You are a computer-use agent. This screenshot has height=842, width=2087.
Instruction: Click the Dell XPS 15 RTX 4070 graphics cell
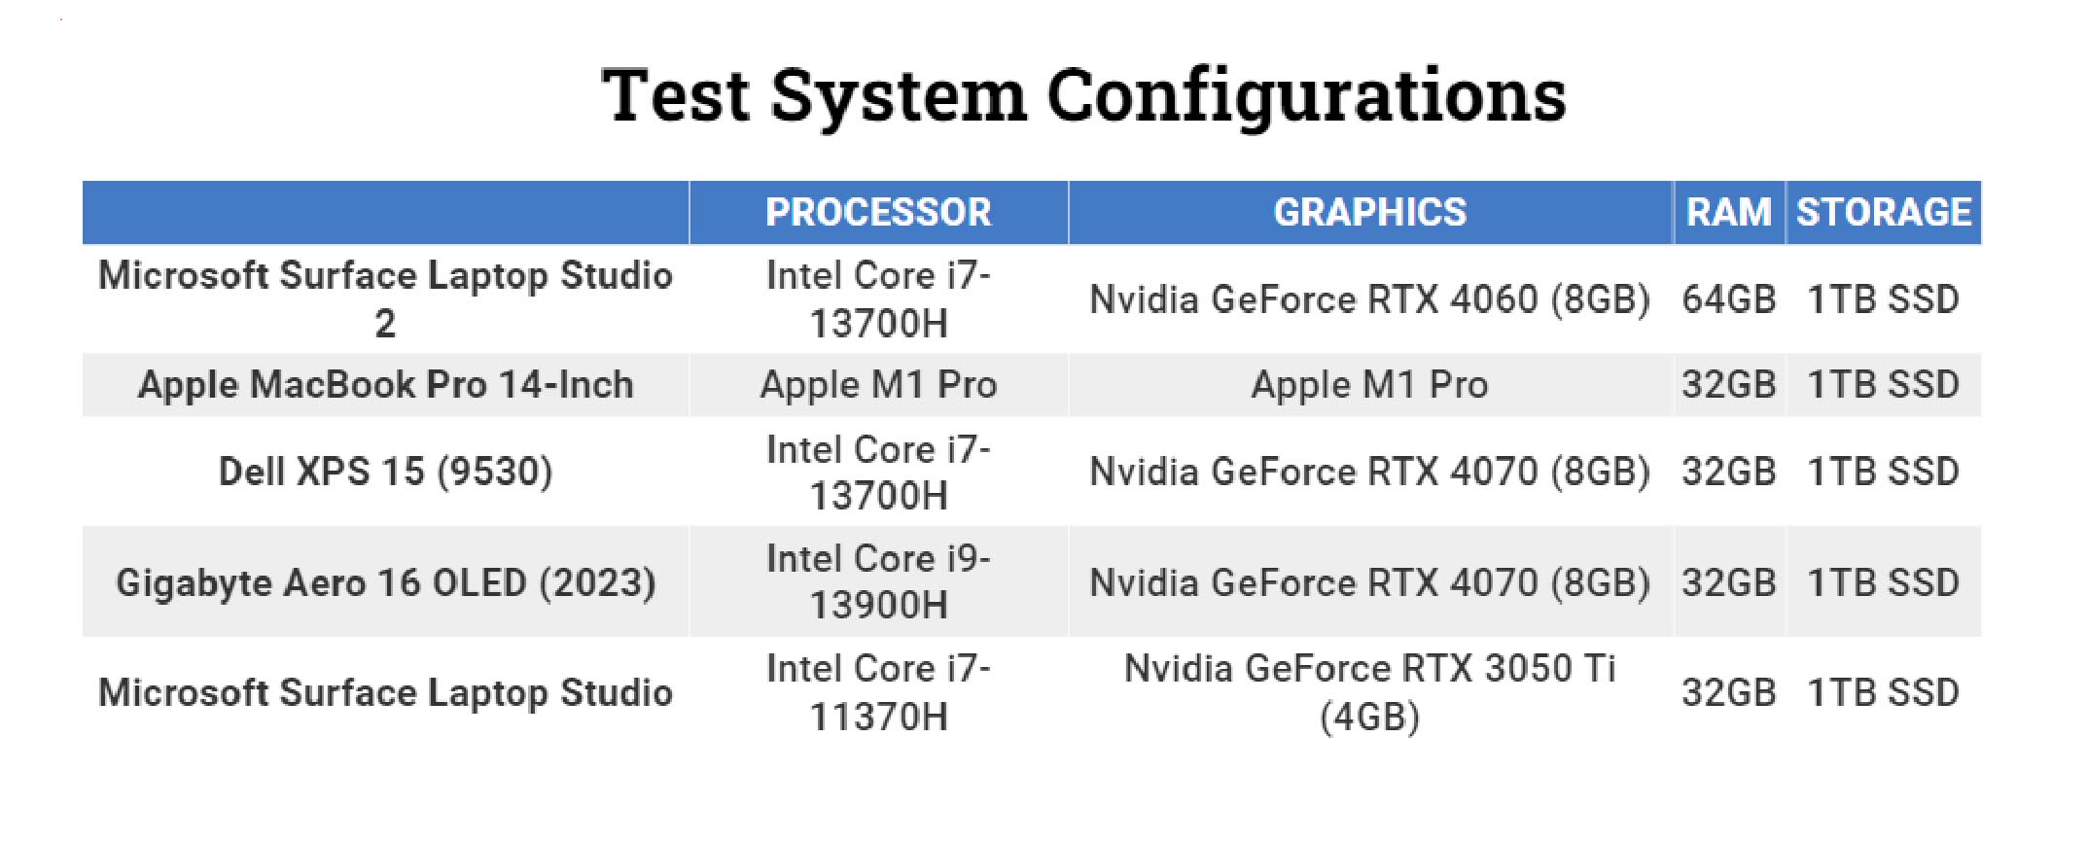pos(1369,472)
